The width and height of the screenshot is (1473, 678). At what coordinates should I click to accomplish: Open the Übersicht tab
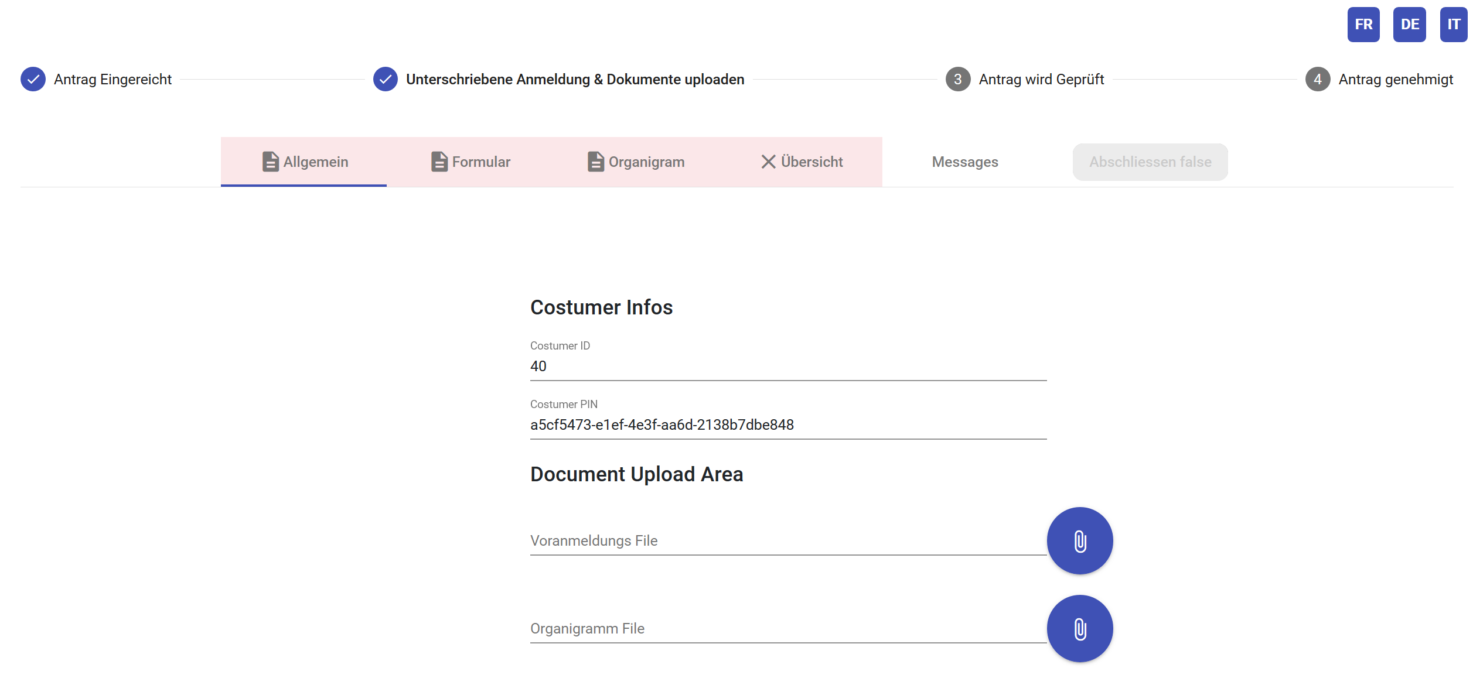point(811,162)
